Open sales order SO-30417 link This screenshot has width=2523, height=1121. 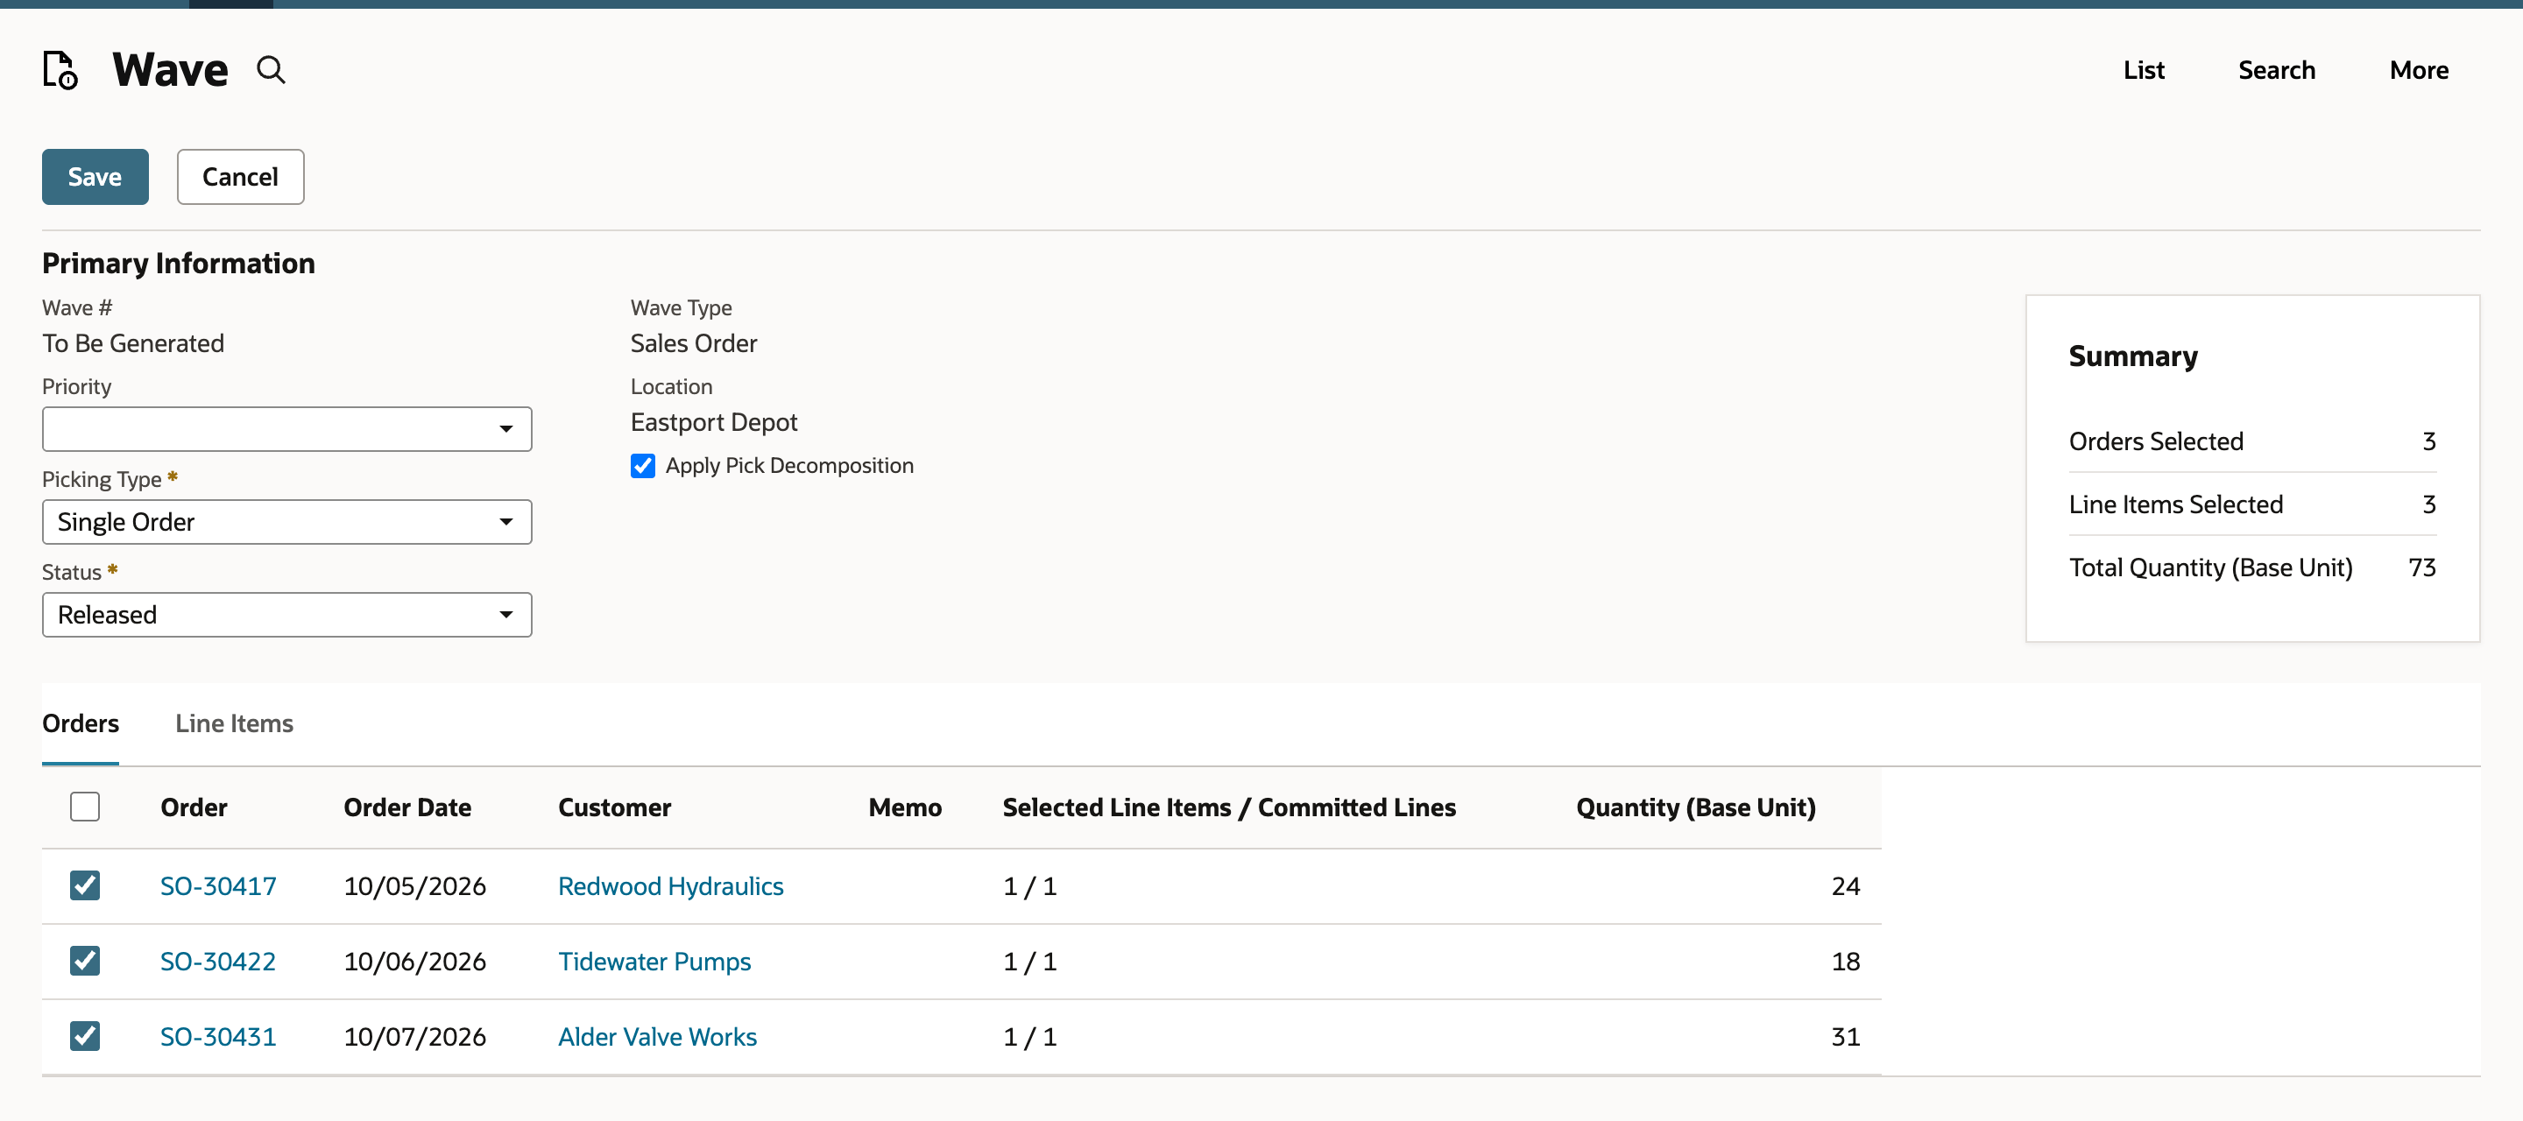tap(218, 886)
